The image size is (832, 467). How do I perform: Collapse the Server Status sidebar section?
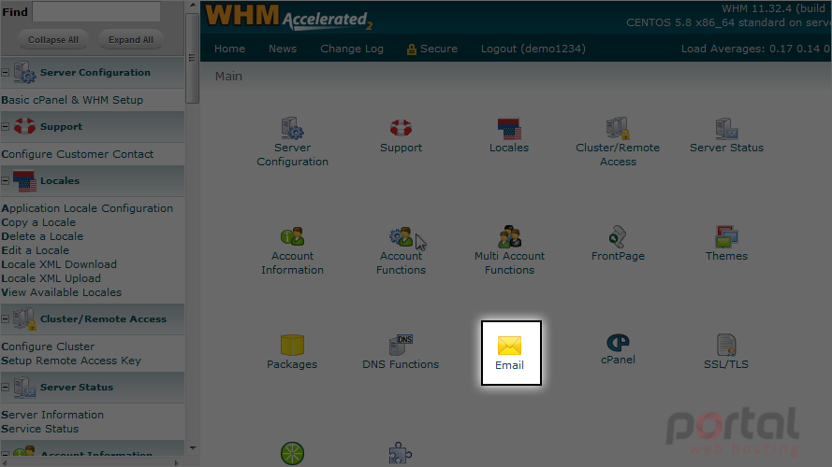tap(6, 387)
